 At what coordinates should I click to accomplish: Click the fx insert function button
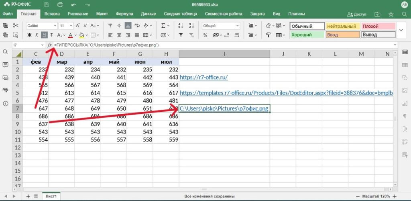pos(50,45)
